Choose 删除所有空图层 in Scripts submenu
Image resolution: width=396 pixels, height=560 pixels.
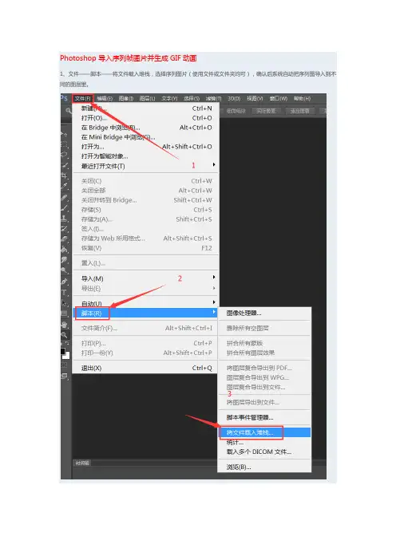tap(264, 328)
